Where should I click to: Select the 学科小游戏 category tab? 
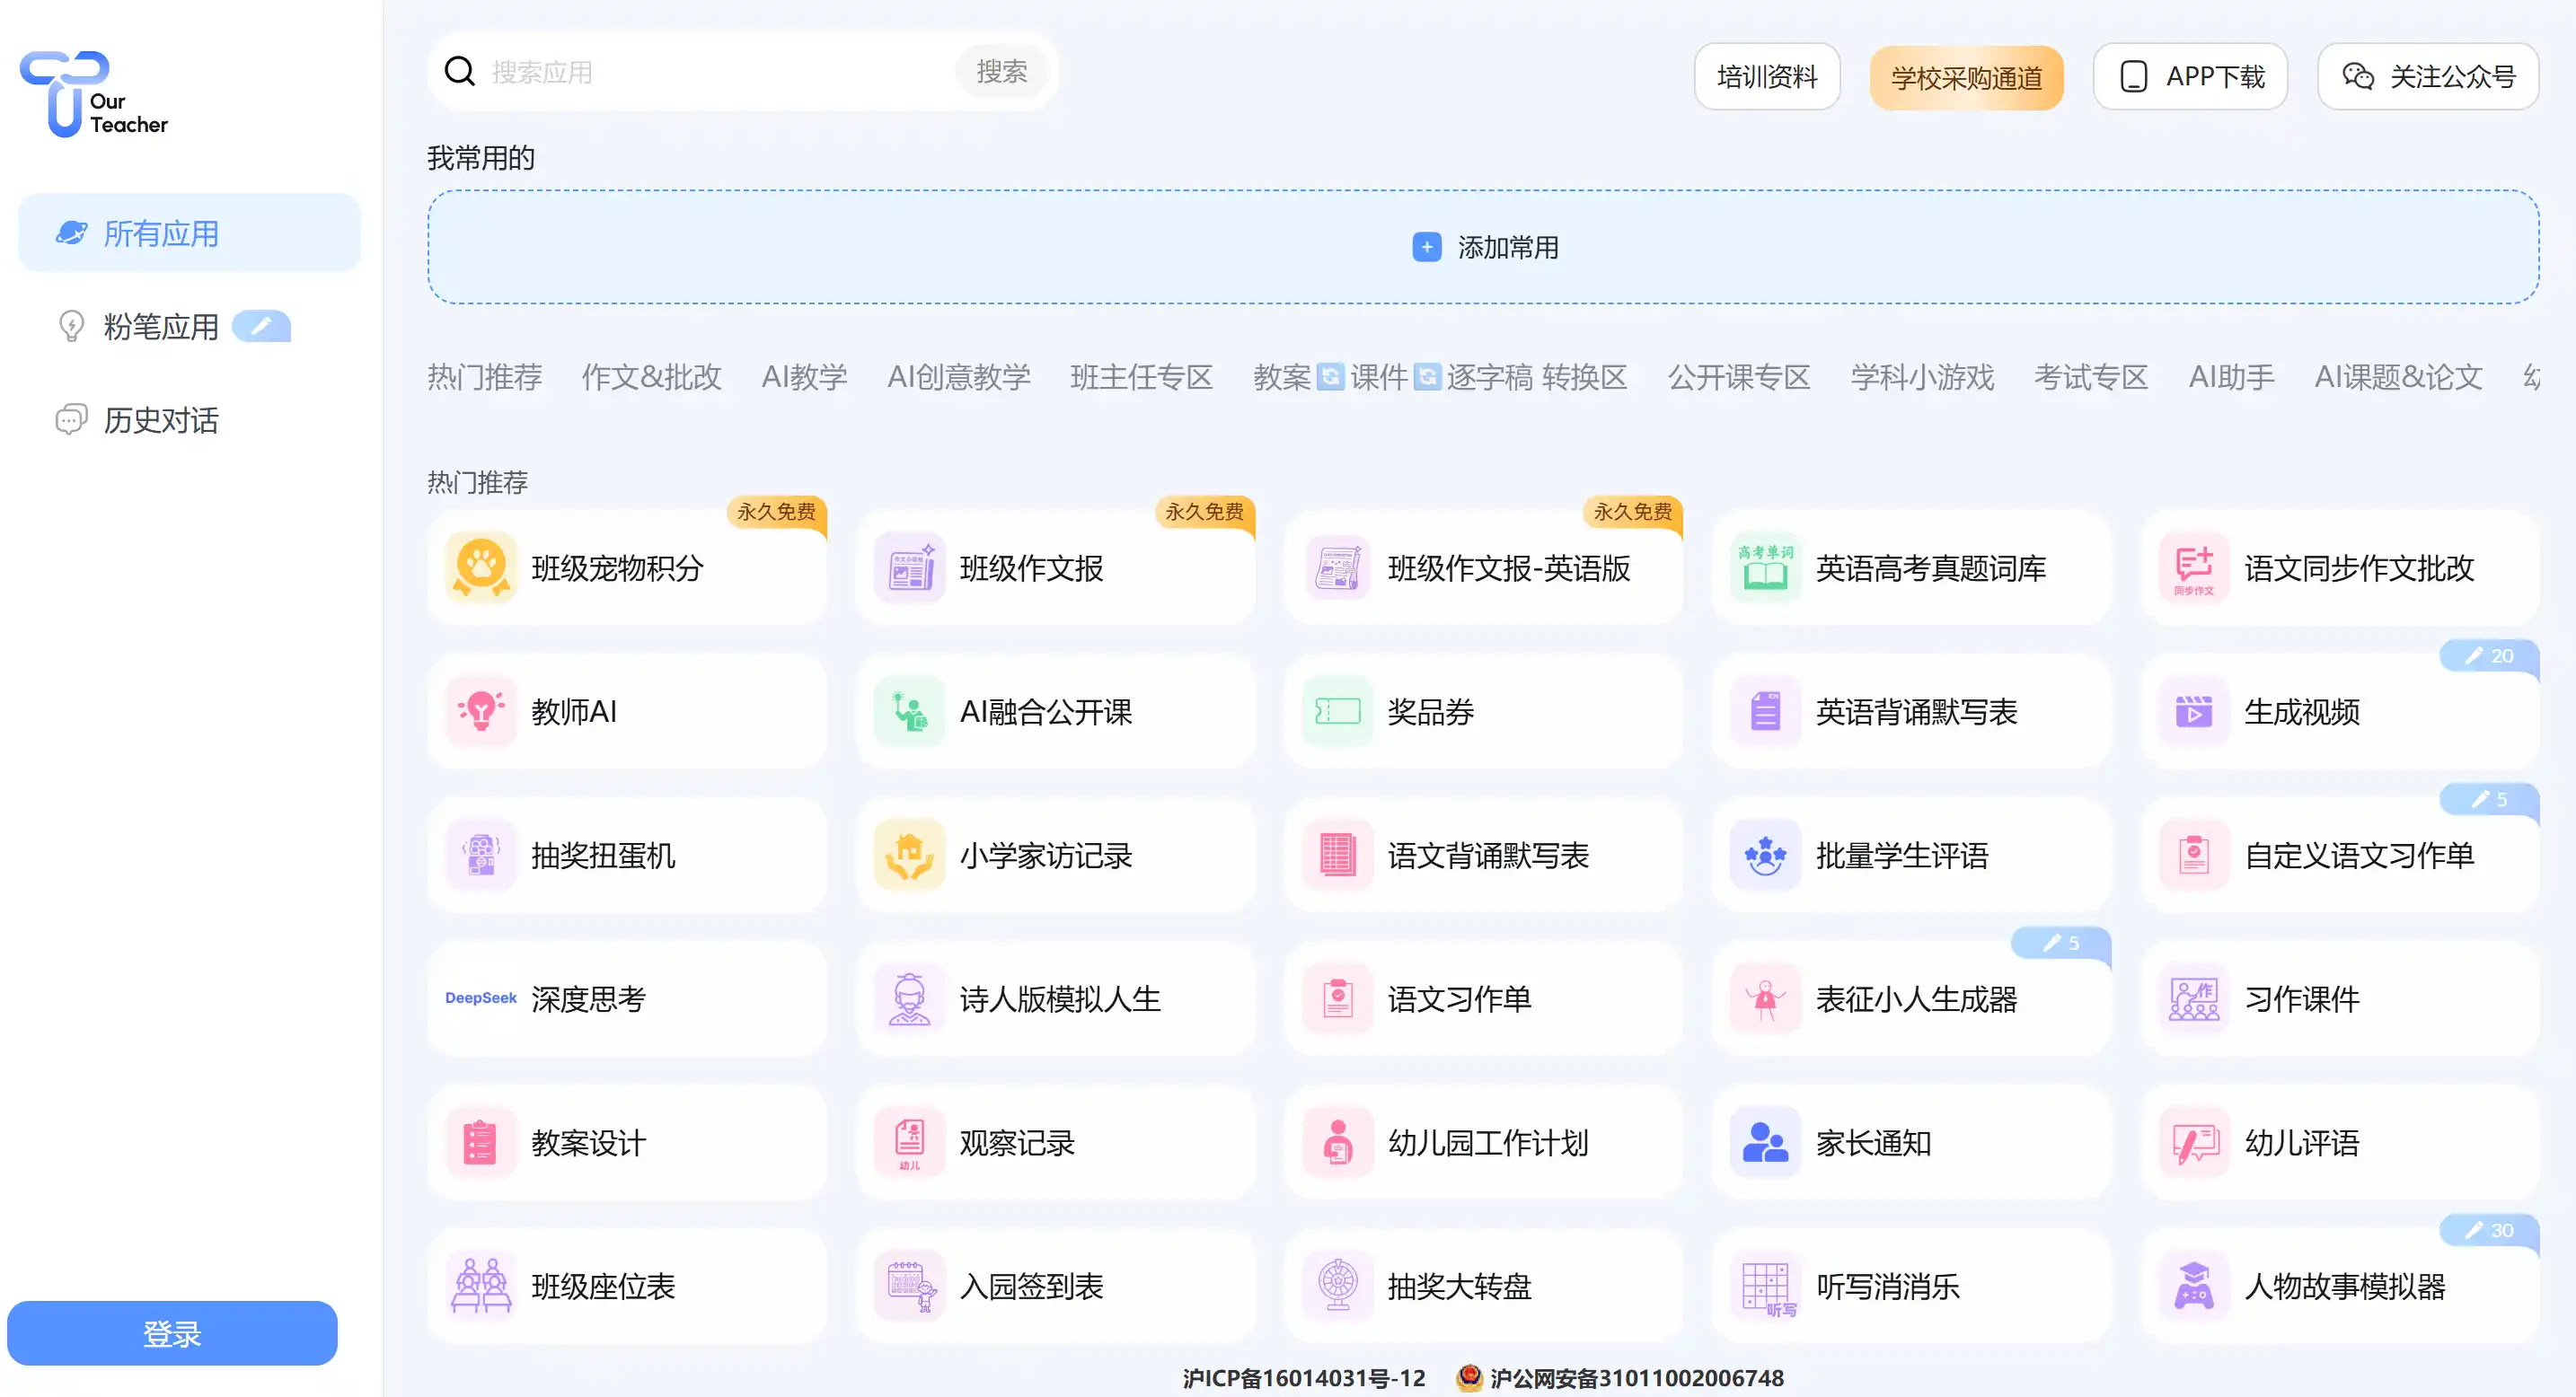tap(1921, 377)
